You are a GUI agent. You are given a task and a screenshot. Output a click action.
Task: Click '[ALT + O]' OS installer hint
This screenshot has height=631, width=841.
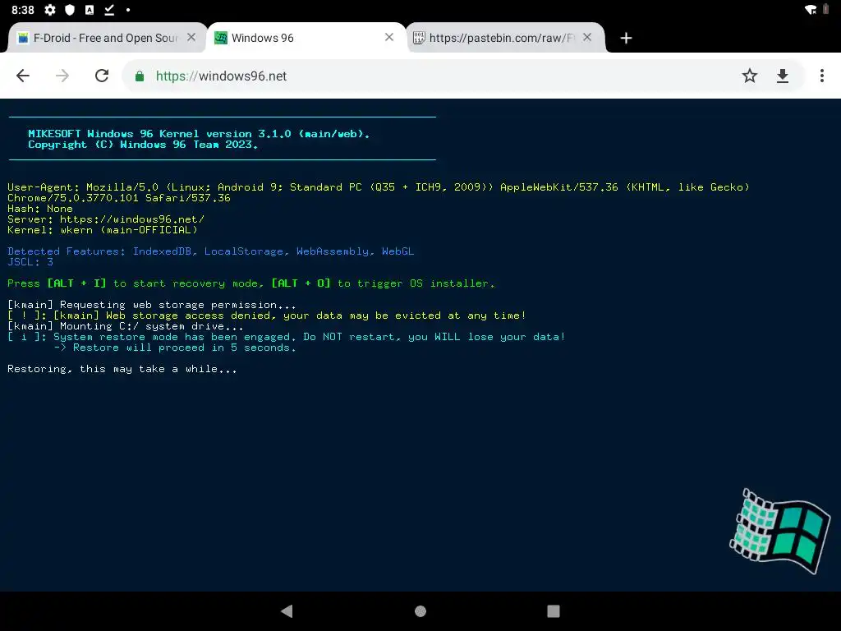click(301, 283)
